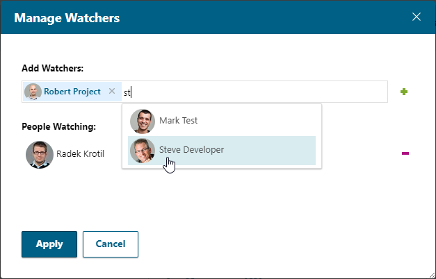Apply the watcher changes
This screenshot has height=279, width=436.
click(x=49, y=244)
